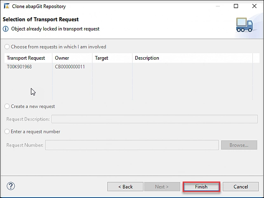Click the Finish button
Viewport: 264px width, 198px height.
(201, 186)
